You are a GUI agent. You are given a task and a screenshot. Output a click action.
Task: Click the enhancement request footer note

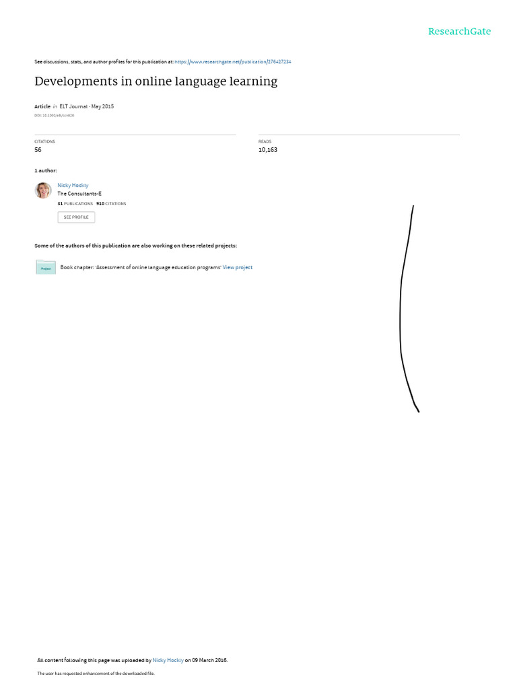point(96,673)
